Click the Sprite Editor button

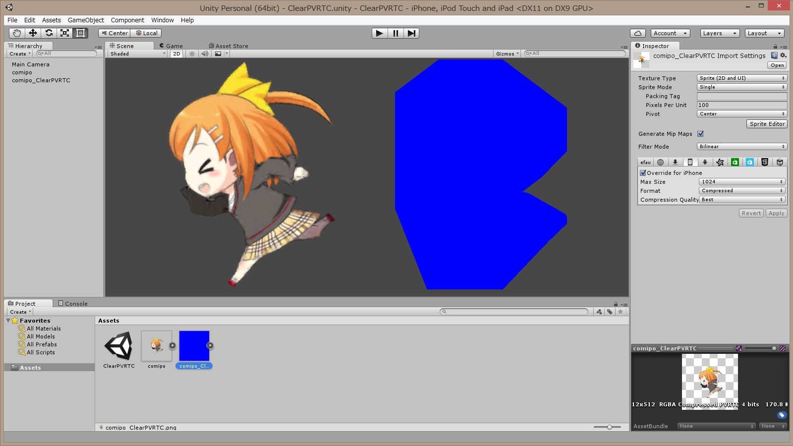[x=767, y=124]
